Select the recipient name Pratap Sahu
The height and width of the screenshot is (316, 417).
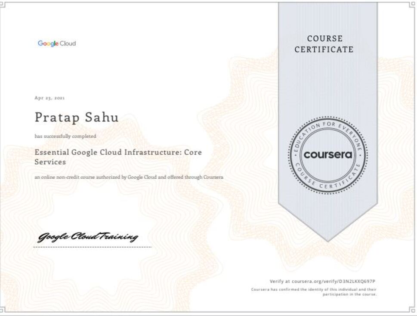tap(76, 117)
